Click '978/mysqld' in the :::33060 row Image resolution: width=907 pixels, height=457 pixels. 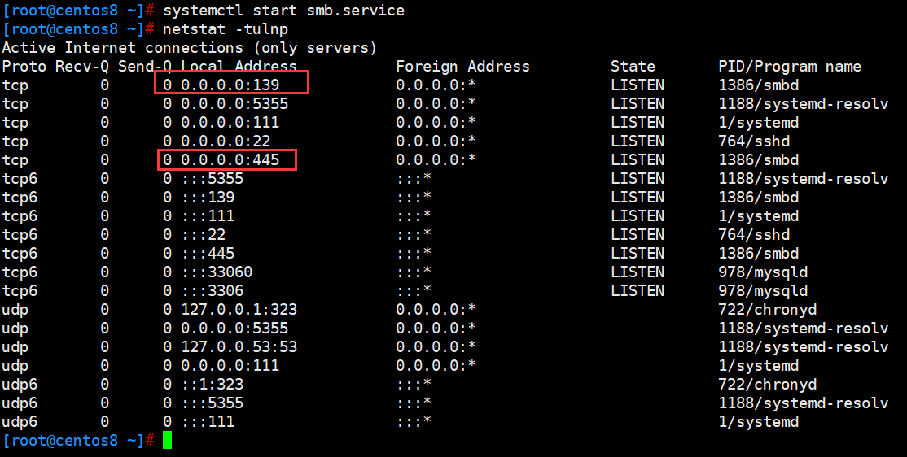tap(763, 272)
